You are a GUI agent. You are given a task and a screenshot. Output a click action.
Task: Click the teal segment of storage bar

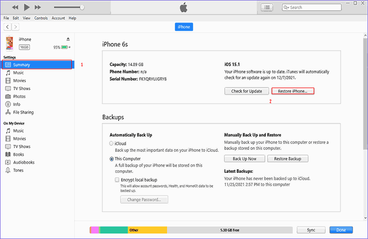coord(114,230)
